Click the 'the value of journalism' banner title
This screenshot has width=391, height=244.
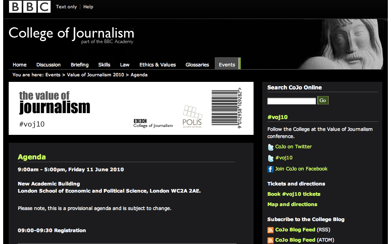(x=55, y=103)
